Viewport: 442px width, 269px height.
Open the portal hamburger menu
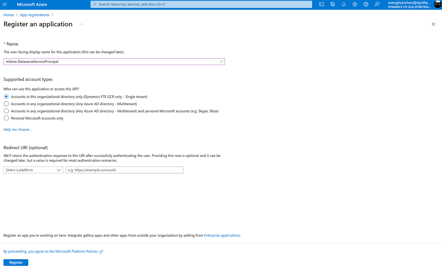5,4
